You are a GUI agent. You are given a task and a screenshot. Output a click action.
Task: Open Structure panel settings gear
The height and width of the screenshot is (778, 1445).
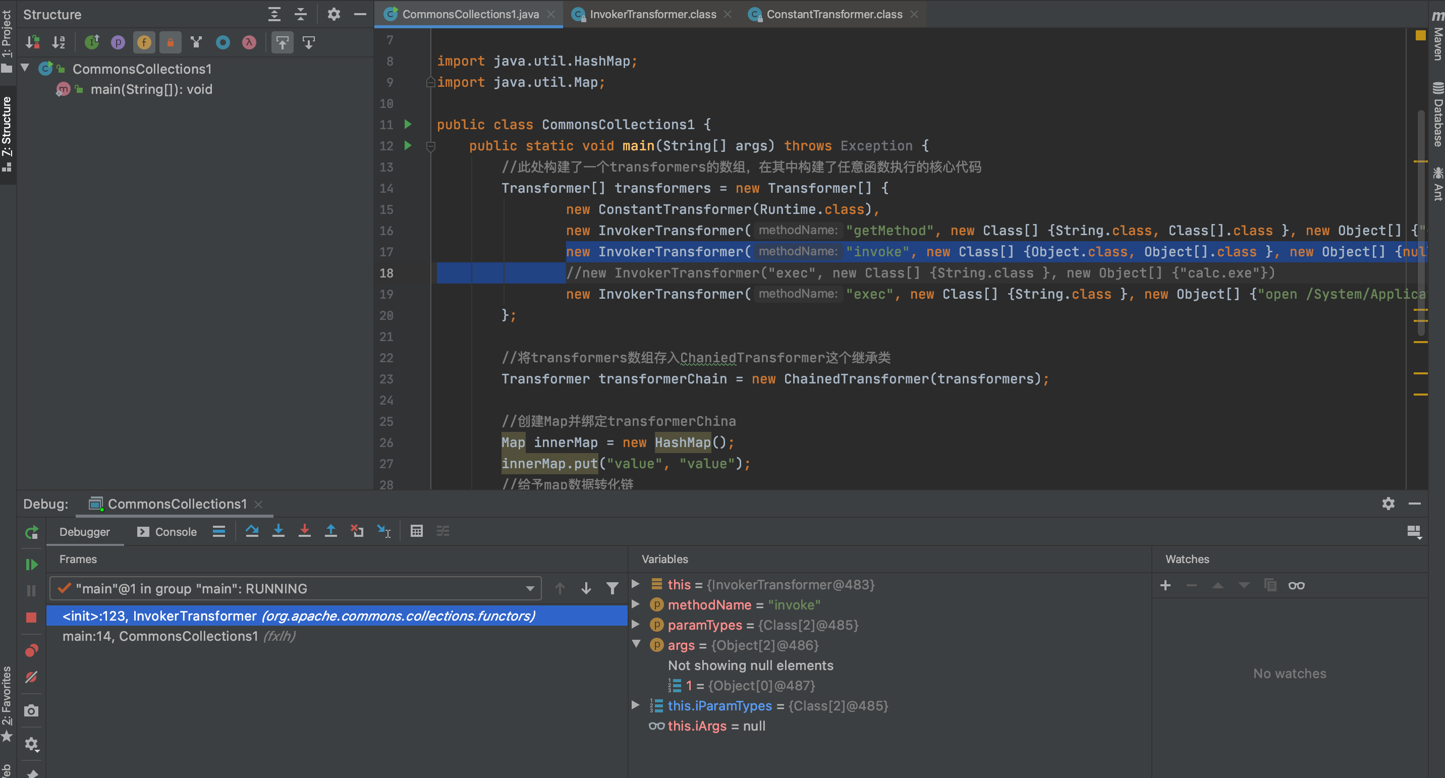pyautogui.click(x=334, y=14)
